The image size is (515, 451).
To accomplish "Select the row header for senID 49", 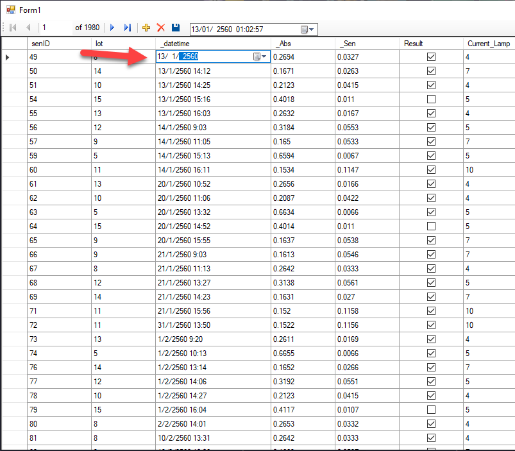I will click(x=13, y=57).
